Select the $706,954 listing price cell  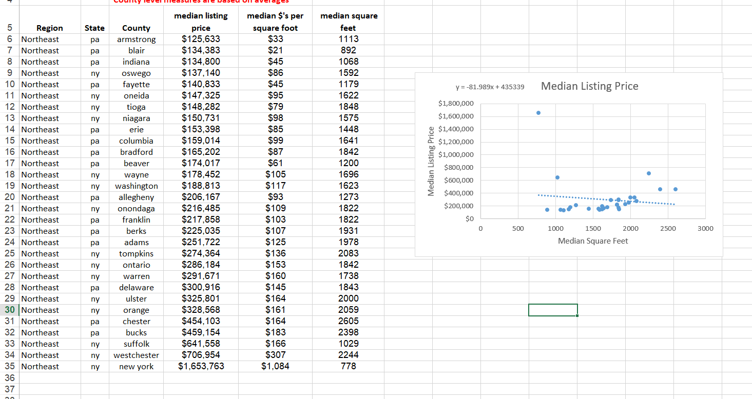coord(201,355)
